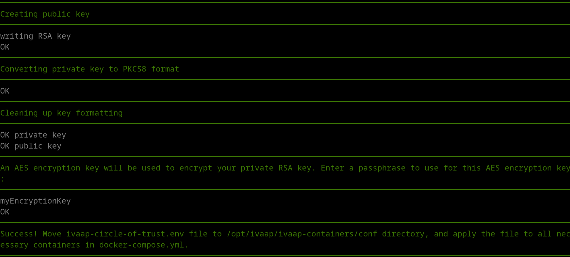Click the word "Success!" in the final message
Viewport: 570px width, 257px height.
(x=19, y=234)
